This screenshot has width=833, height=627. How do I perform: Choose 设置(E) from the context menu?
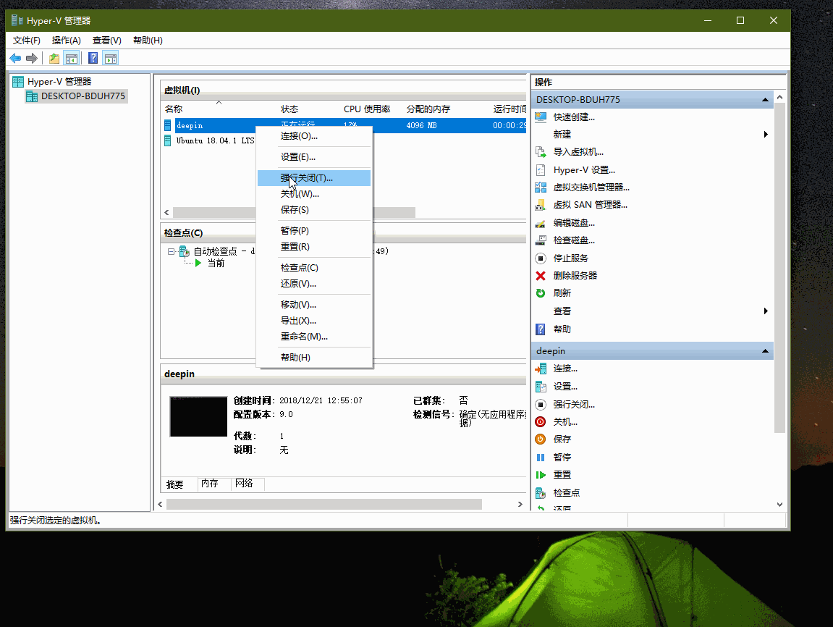(x=314, y=157)
